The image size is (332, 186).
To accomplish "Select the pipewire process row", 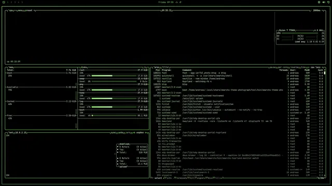I will (x=238, y=175).
